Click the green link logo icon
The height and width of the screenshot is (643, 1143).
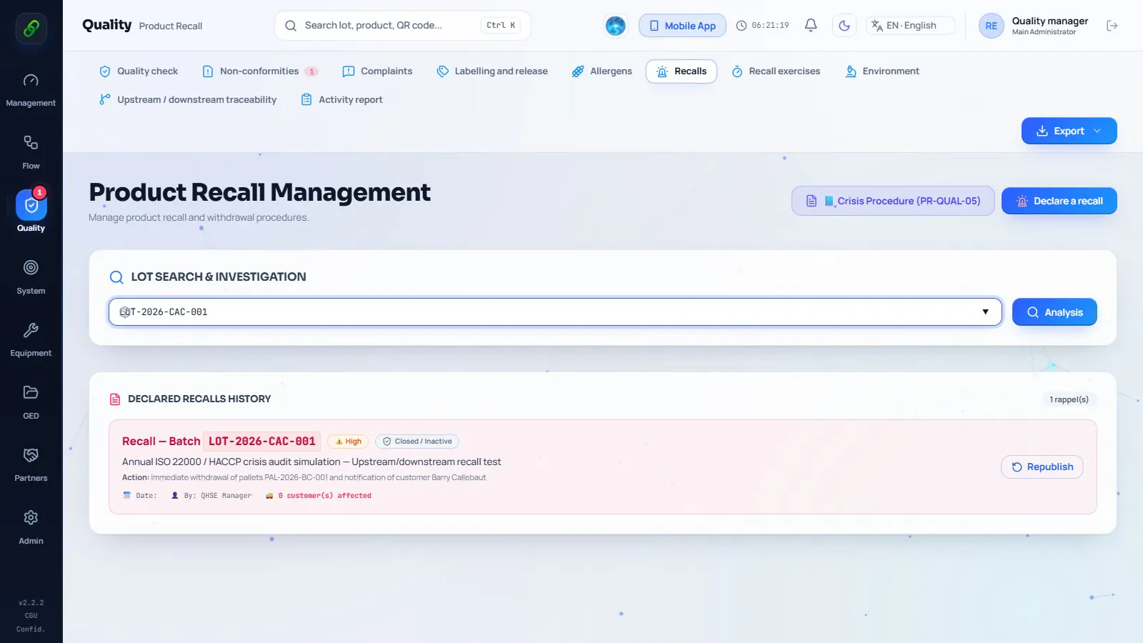click(31, 29)
